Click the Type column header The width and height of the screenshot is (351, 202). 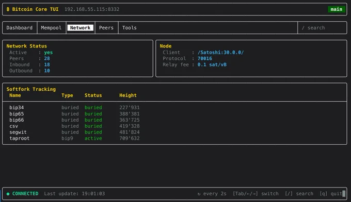coord(67,95)
